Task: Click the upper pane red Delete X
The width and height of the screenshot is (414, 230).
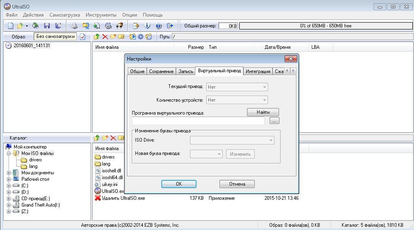Action: [105, 37]
